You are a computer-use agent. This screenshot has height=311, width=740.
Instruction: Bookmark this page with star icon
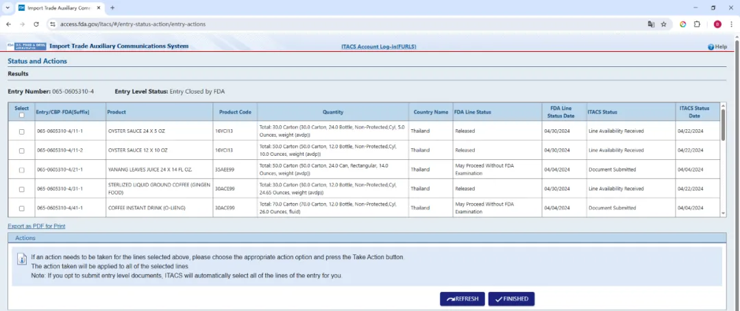pos(663,24)
